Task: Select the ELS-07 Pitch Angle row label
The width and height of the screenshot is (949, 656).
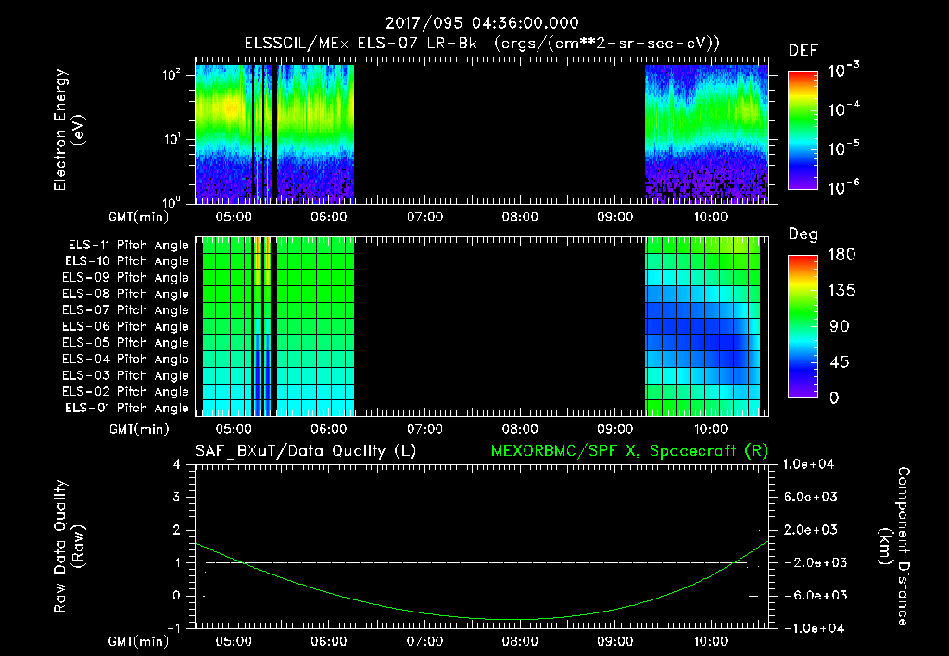Action: [x=126, y=309]
